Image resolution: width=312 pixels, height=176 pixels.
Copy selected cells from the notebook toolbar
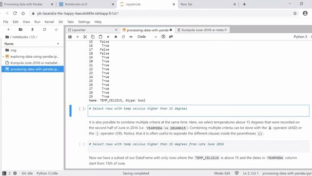[x=93, y=37]
